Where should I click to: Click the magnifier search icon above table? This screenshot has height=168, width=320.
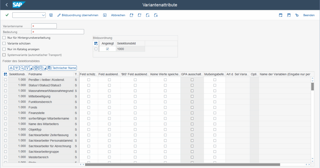coord(22,68)
